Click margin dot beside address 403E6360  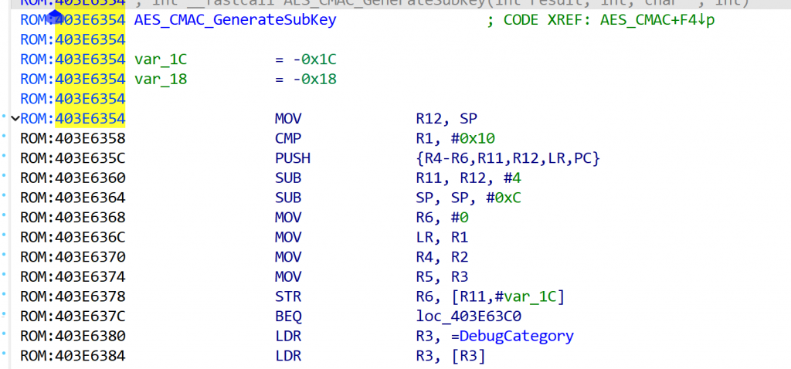[x=5, y=178]
